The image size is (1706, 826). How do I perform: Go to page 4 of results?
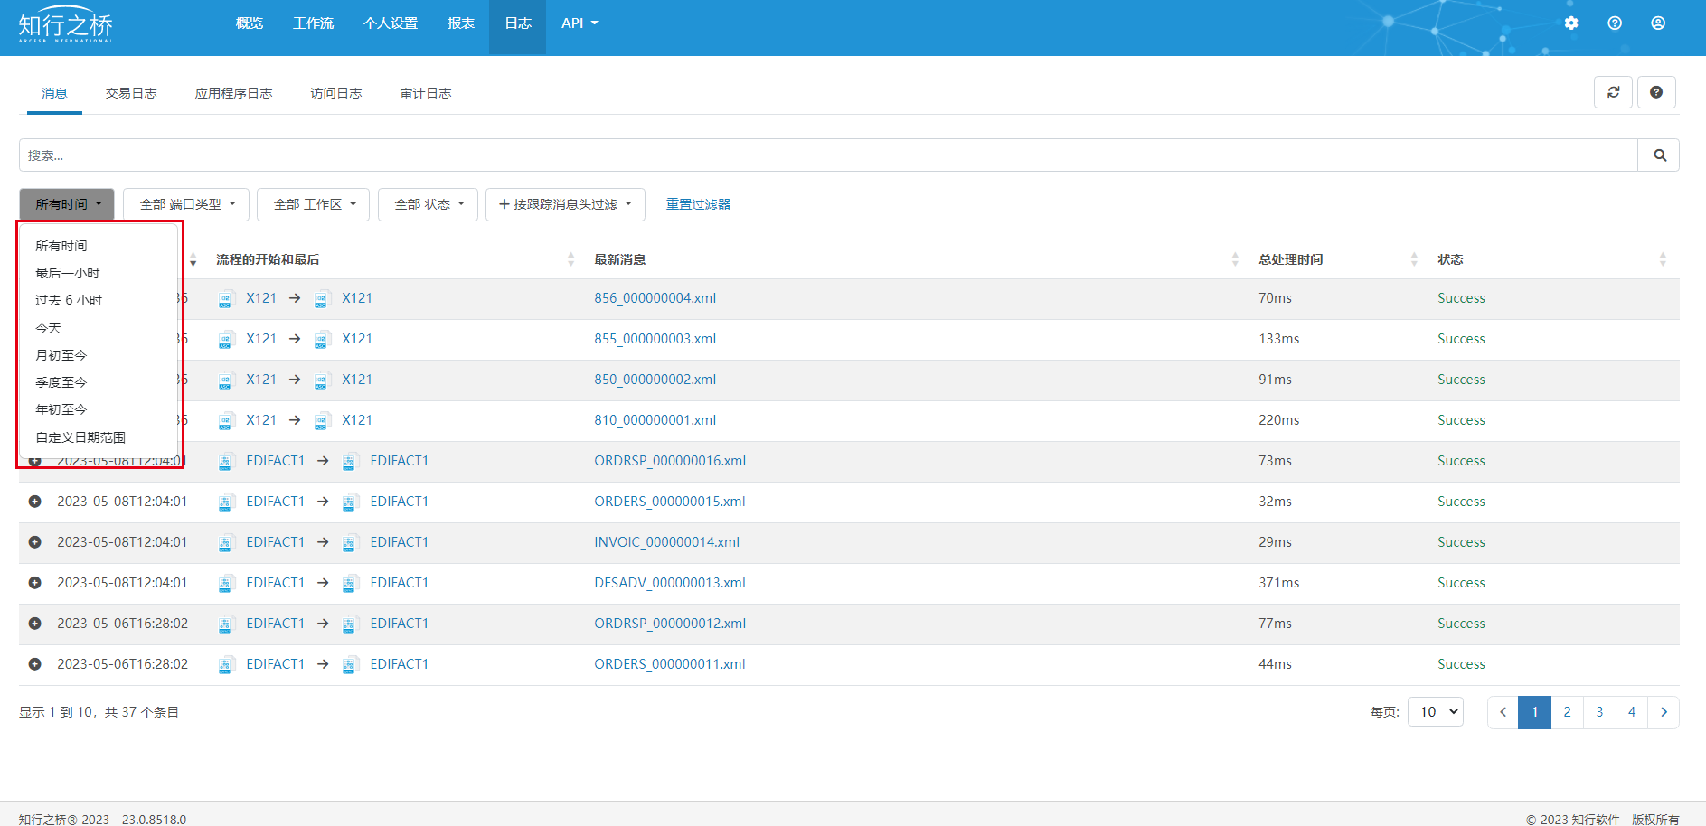coord(1632,712)
